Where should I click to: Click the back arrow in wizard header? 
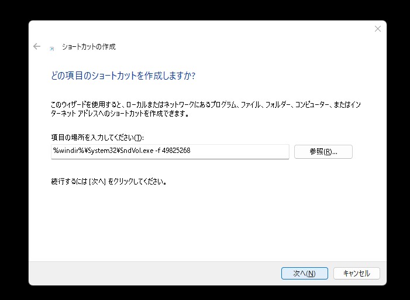[37, 46]
